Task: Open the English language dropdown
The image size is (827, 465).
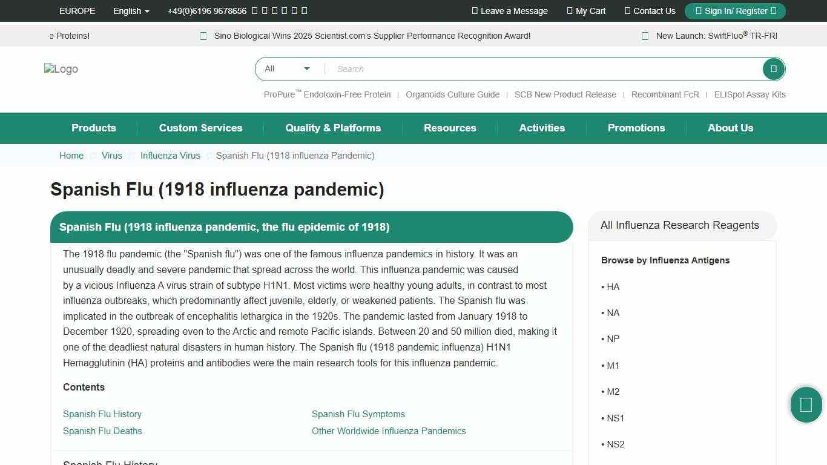Action: (x=131, y=11)
